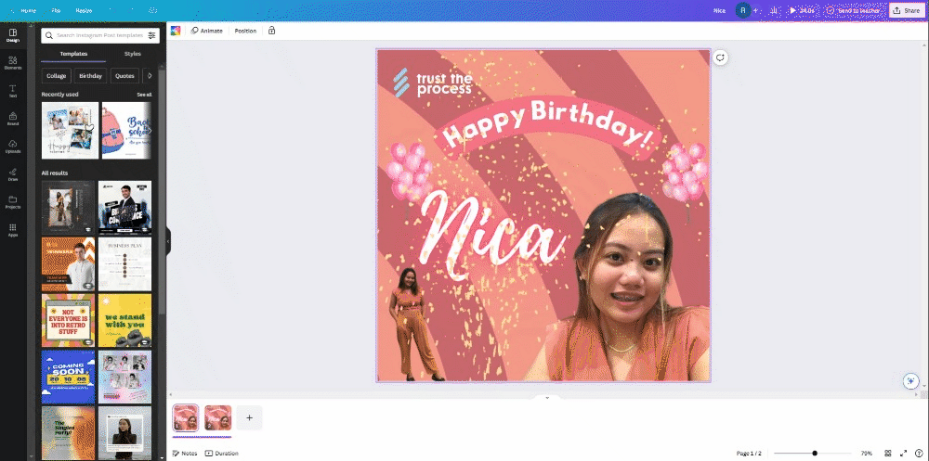Switch to the Templates tab
This screenshot has width=929, height=461.
(x=73, y=54)
